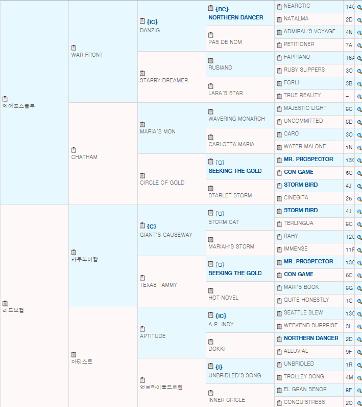Open the clipboard icon above CHATHAM

pos(74,150)
